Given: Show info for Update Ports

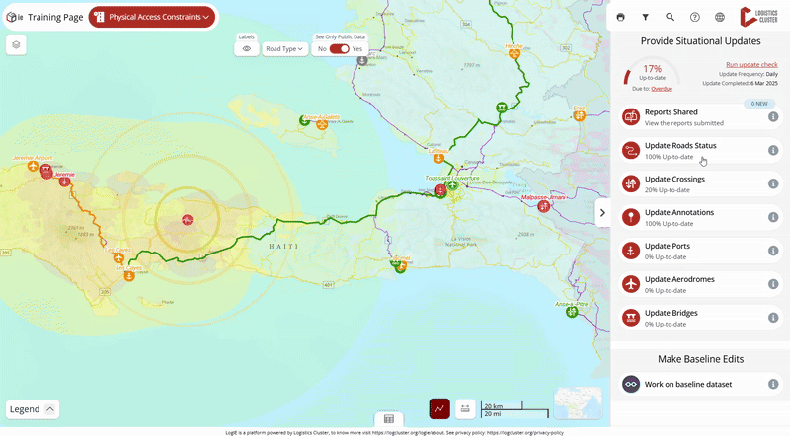Looking at the screenshot, I should [773, 251].
